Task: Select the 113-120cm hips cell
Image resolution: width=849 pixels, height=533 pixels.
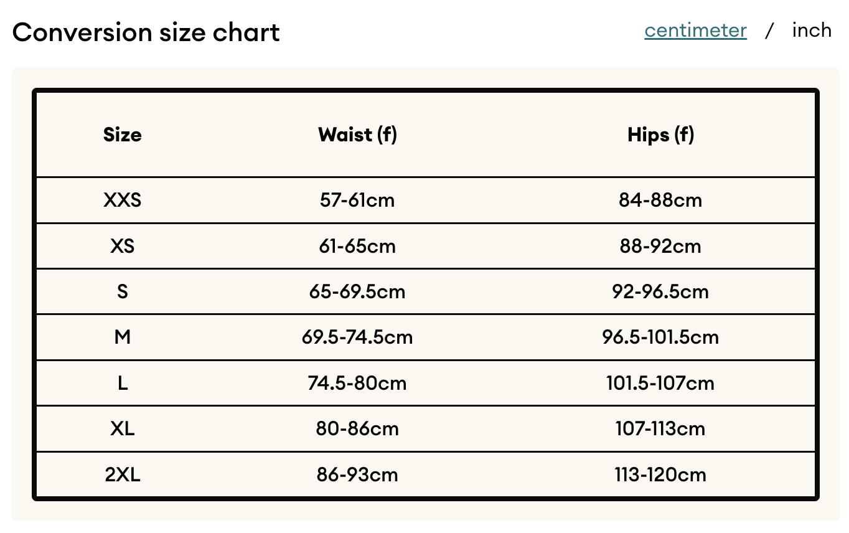Action: 660,474
